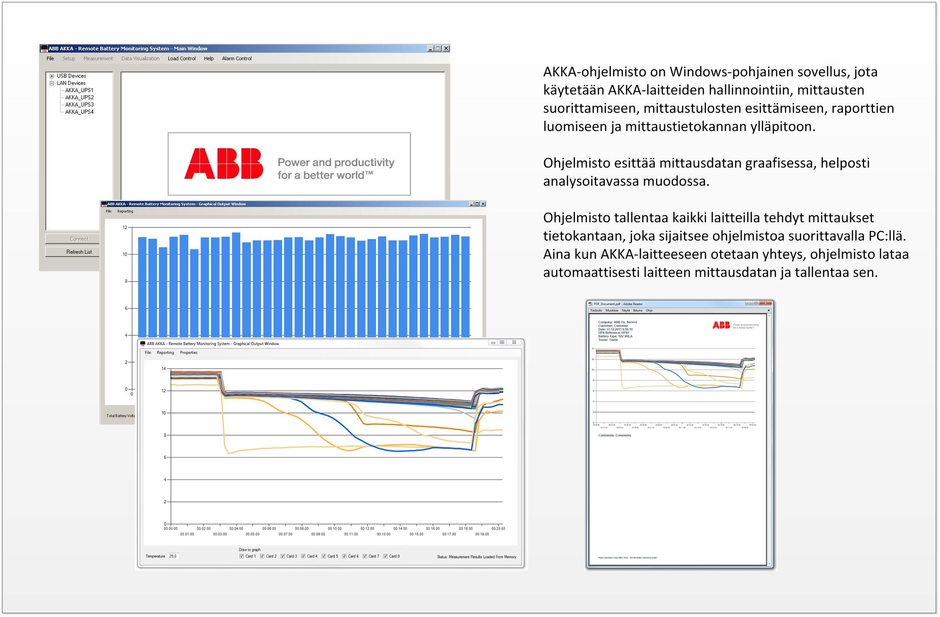Screen dimensions: 940x617
Task: Select AKKA_UPS1 in device tree
Action: 79,90
